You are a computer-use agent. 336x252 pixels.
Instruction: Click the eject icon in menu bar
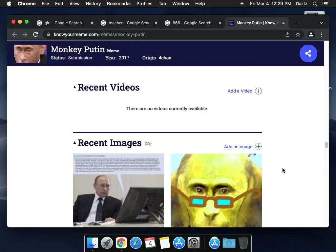coord(242,4)
